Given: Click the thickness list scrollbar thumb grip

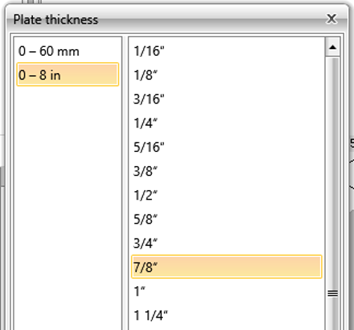Looking at the screenshot, I should 332,294.
